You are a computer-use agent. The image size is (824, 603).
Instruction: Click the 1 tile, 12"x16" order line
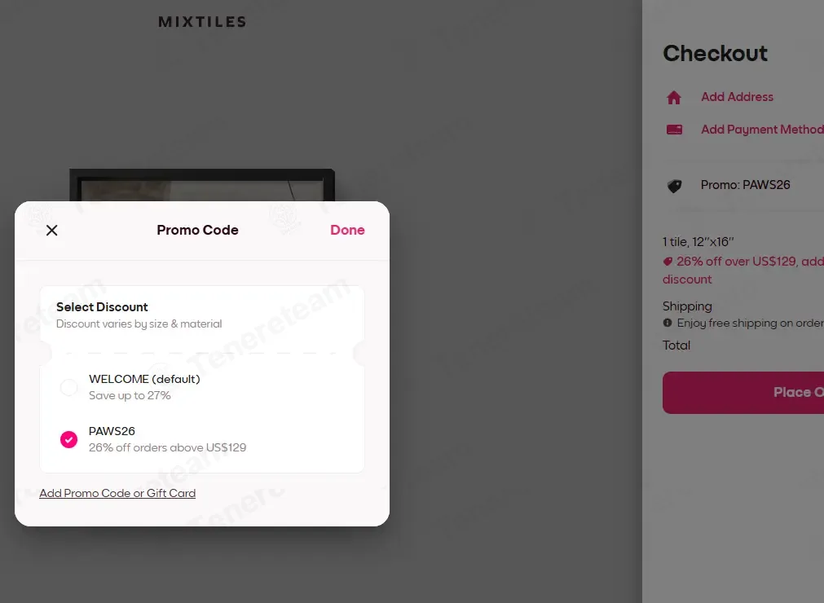tap(698, 242)
